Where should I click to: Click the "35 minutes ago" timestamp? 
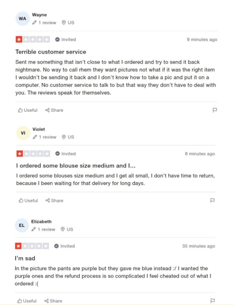coord(198,246)
